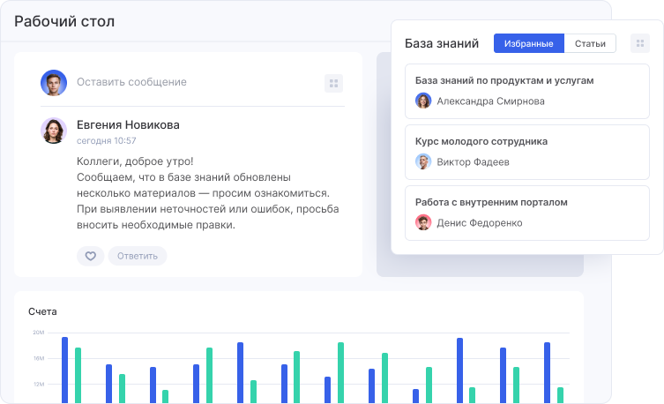This screenshot has height=404, width=664.
Task: Click Евгения Новикова author name
Action: pyautogui.click(x=128, y=124)
